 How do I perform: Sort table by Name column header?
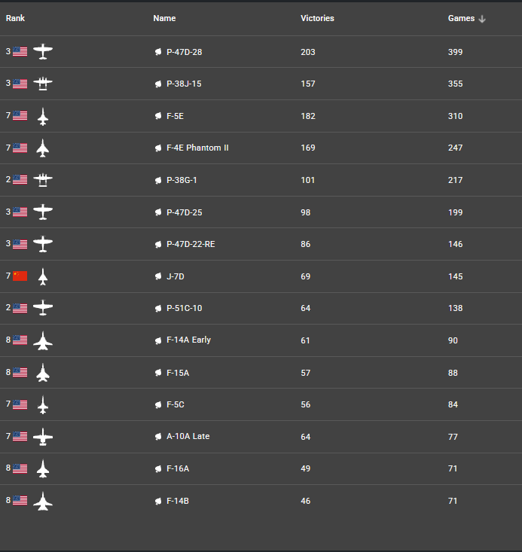pyautogui.click(x=164, y=18)
